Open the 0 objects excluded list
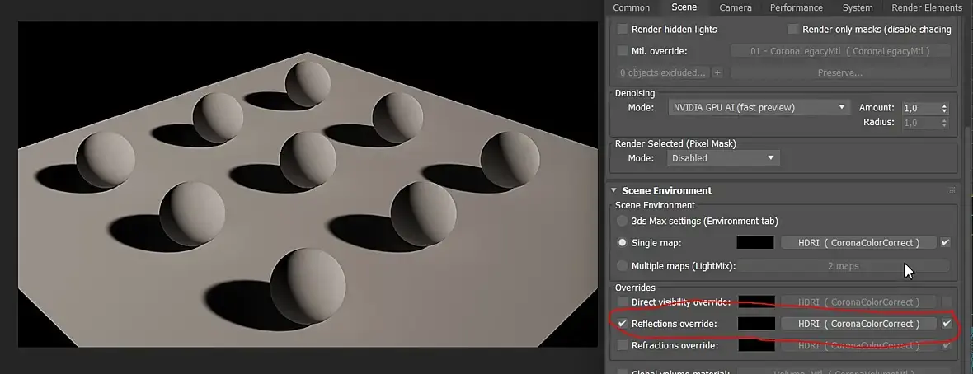The width and height of the screenshot is (973, 374). coord(662,72)
